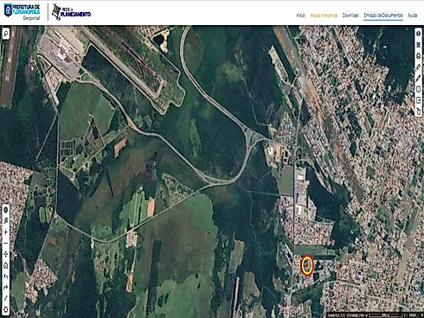
Task: Return to home map extent
Action: coord(5,265)
